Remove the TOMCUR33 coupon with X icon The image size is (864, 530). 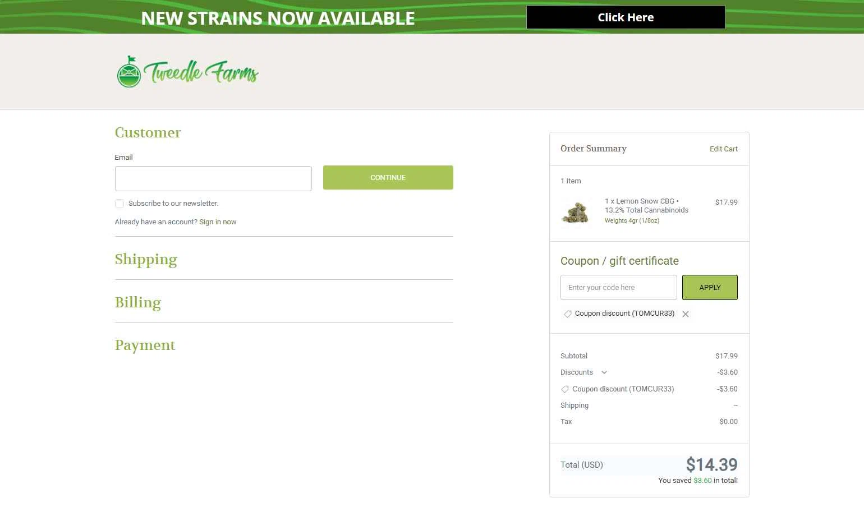tap(686, 314)
